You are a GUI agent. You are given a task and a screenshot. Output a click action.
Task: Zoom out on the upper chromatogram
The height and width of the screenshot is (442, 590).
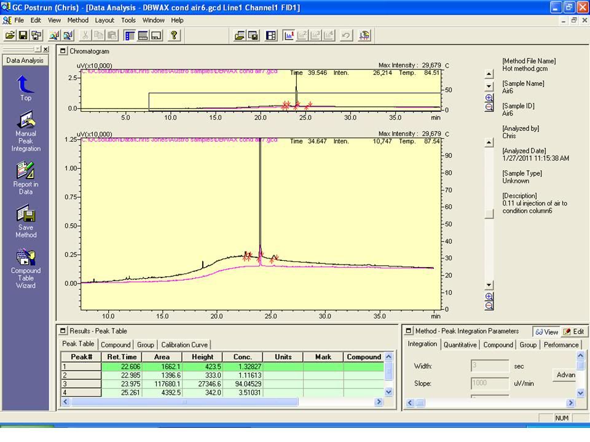tap(489, 107)
